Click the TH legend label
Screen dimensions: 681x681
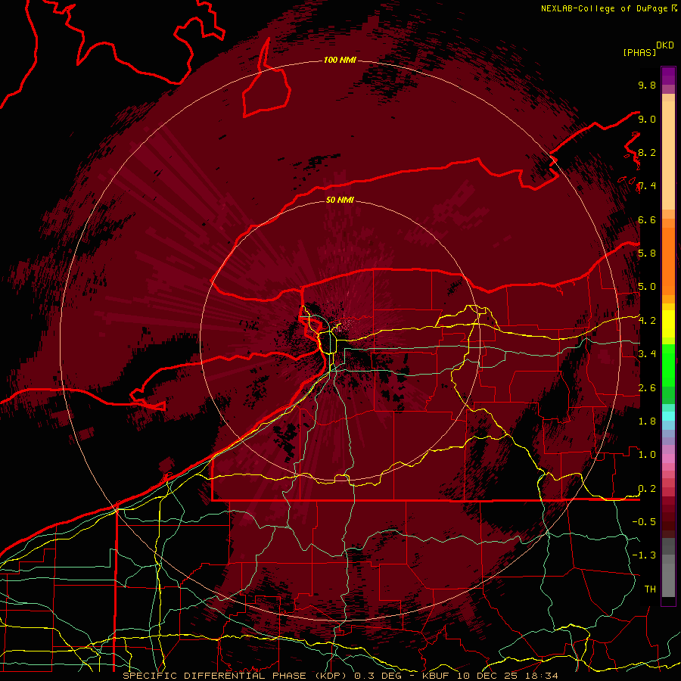[650, 589]
